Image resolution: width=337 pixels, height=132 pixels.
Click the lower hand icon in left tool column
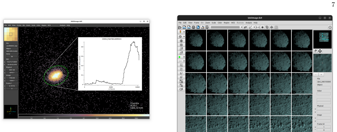(x=181, y=53)
